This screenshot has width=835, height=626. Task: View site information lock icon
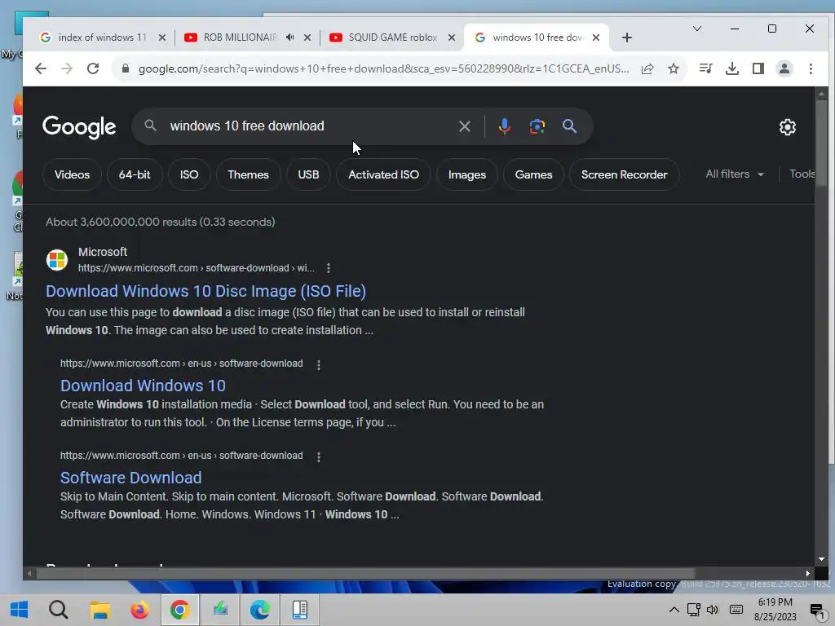tap(126, 68)
